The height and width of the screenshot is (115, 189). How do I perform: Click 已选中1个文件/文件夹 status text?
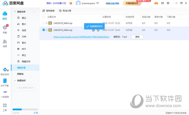point(176,113)
